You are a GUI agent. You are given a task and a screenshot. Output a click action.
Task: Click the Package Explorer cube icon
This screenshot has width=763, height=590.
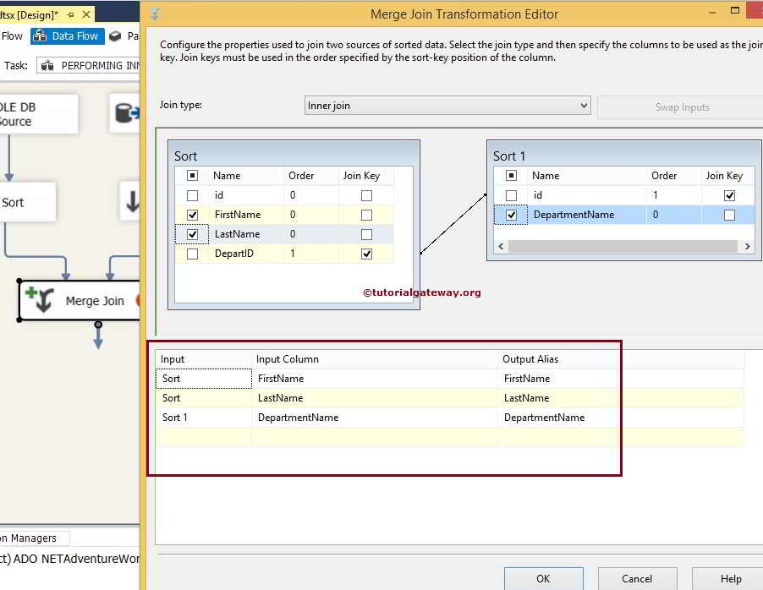(114, 36)
